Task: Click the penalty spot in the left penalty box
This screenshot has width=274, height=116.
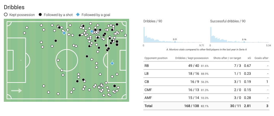Action: [21, 60]
